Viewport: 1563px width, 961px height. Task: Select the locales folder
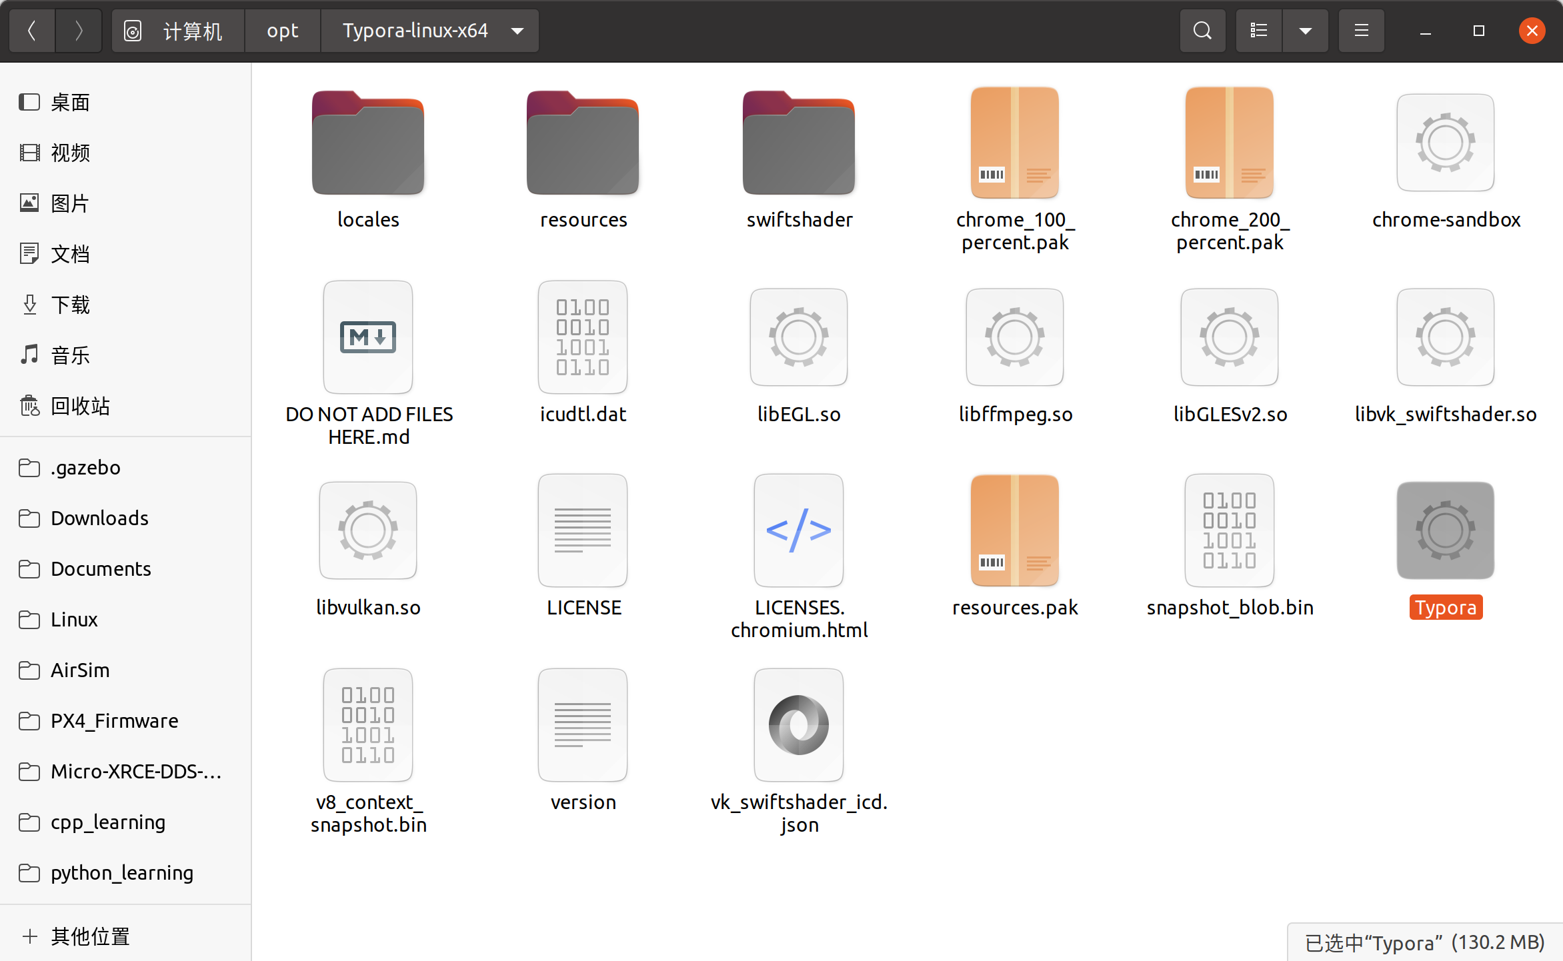367,144
